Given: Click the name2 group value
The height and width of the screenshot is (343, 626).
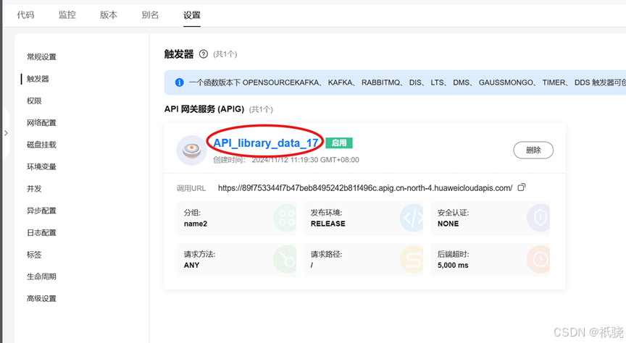Looking at the screenshot, I should point(196,224).
